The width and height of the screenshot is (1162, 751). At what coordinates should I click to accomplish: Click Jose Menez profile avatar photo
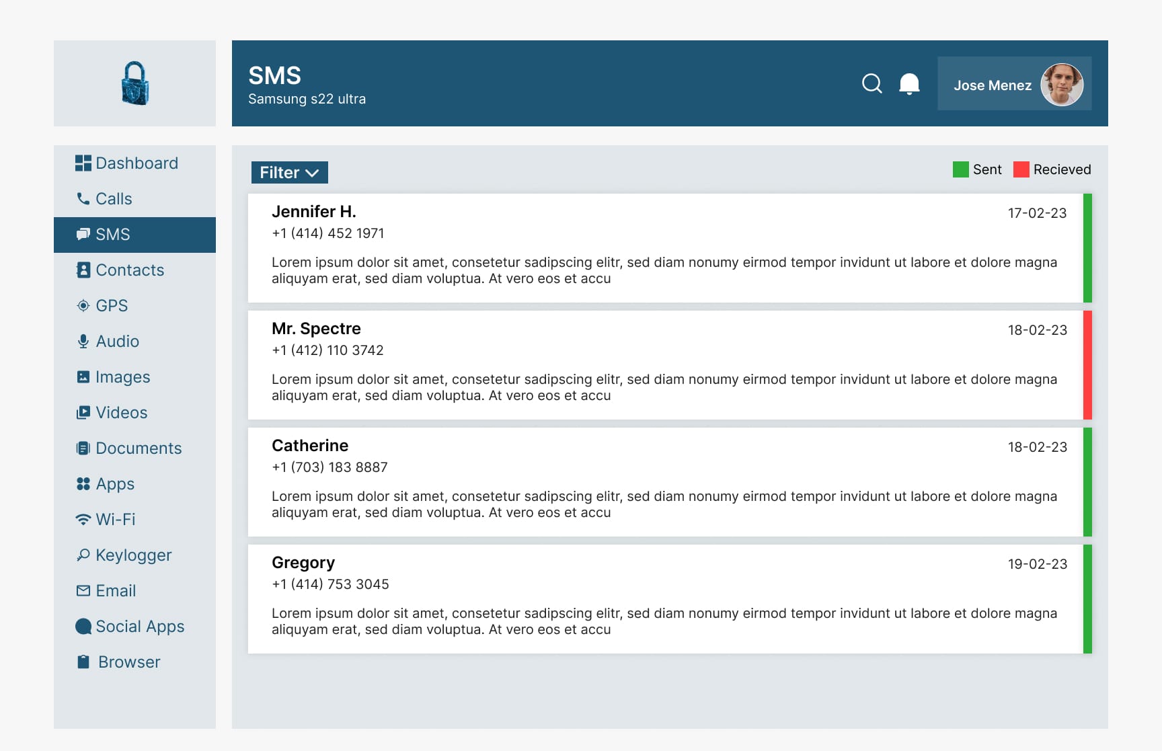tap(1062, 85)
